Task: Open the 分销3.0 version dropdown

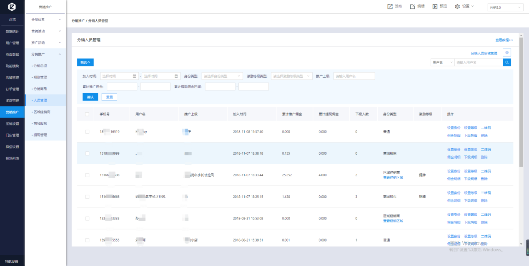Action: 505,7
